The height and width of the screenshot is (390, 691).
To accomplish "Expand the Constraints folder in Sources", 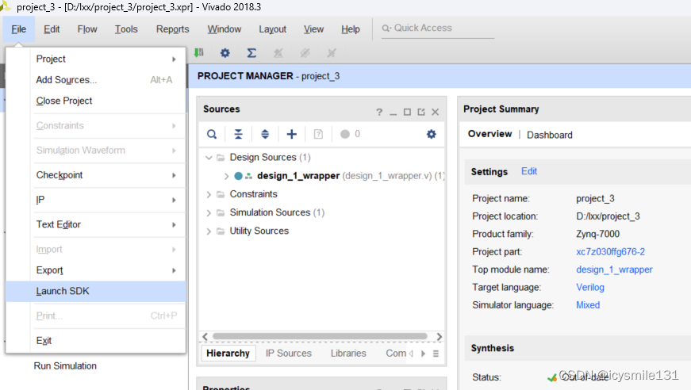I will point(209,194).
